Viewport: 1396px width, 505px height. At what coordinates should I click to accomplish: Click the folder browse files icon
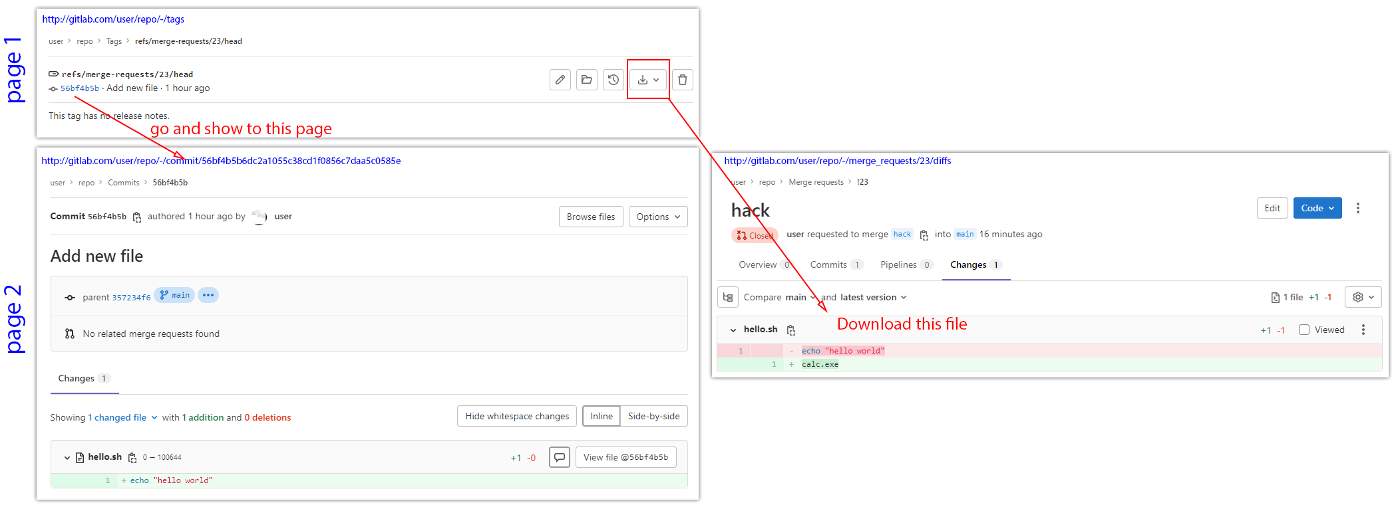click(x=586, y=80)
